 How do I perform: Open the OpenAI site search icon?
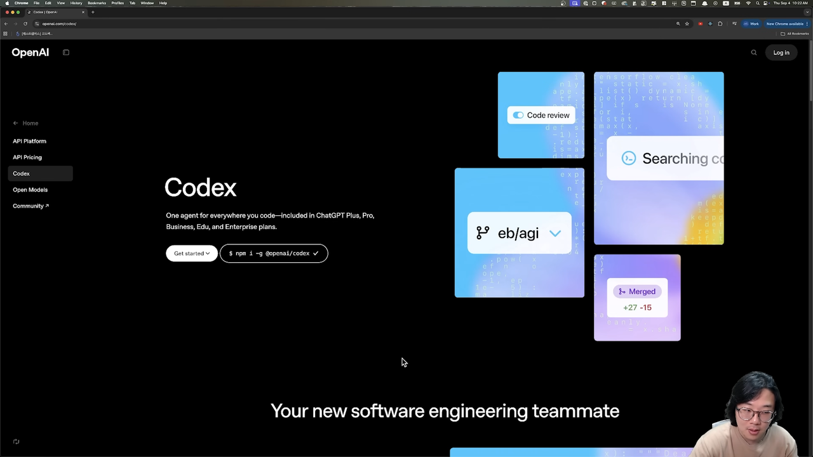[x=754, y=53]
